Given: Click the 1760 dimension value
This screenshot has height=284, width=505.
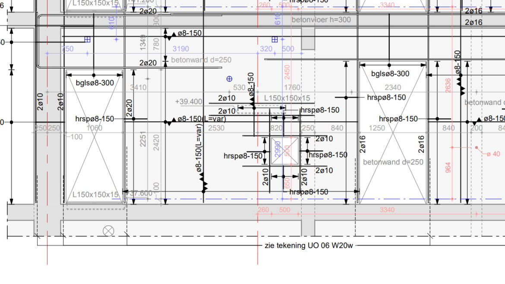Looking at the screenshot, I should point(292,88).
